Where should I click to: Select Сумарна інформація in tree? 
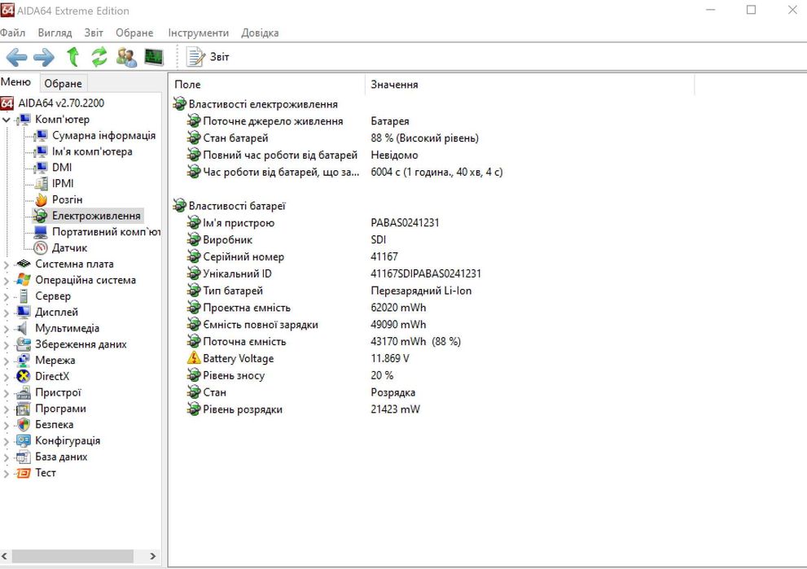[103, 135]
